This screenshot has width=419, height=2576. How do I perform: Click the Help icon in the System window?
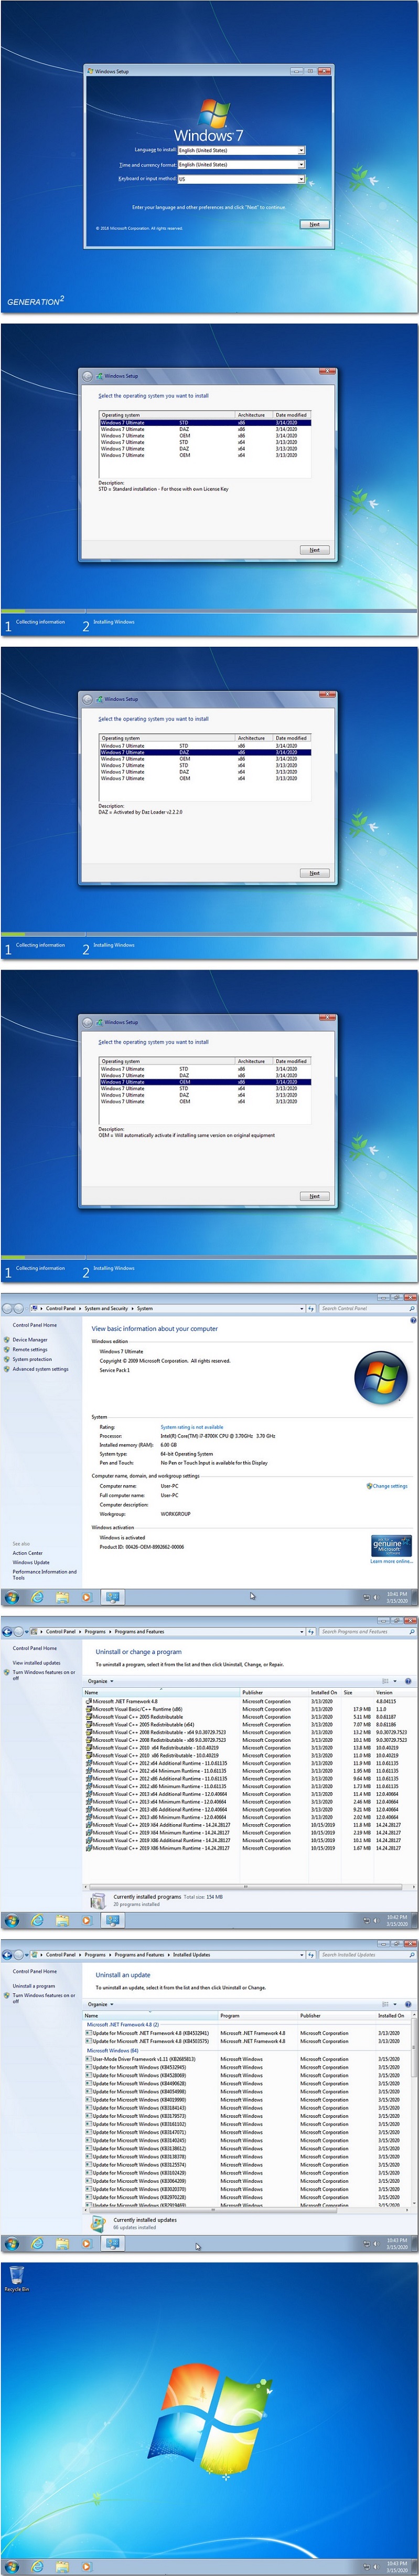tap(413, 1320)
